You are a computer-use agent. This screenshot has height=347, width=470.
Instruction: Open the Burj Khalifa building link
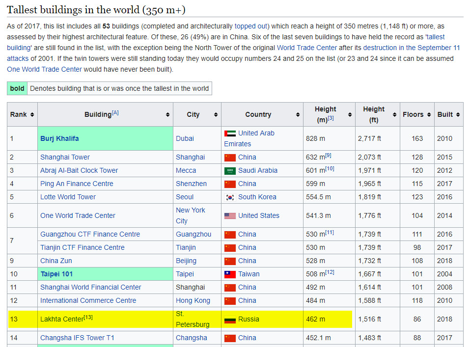[59, 138]
